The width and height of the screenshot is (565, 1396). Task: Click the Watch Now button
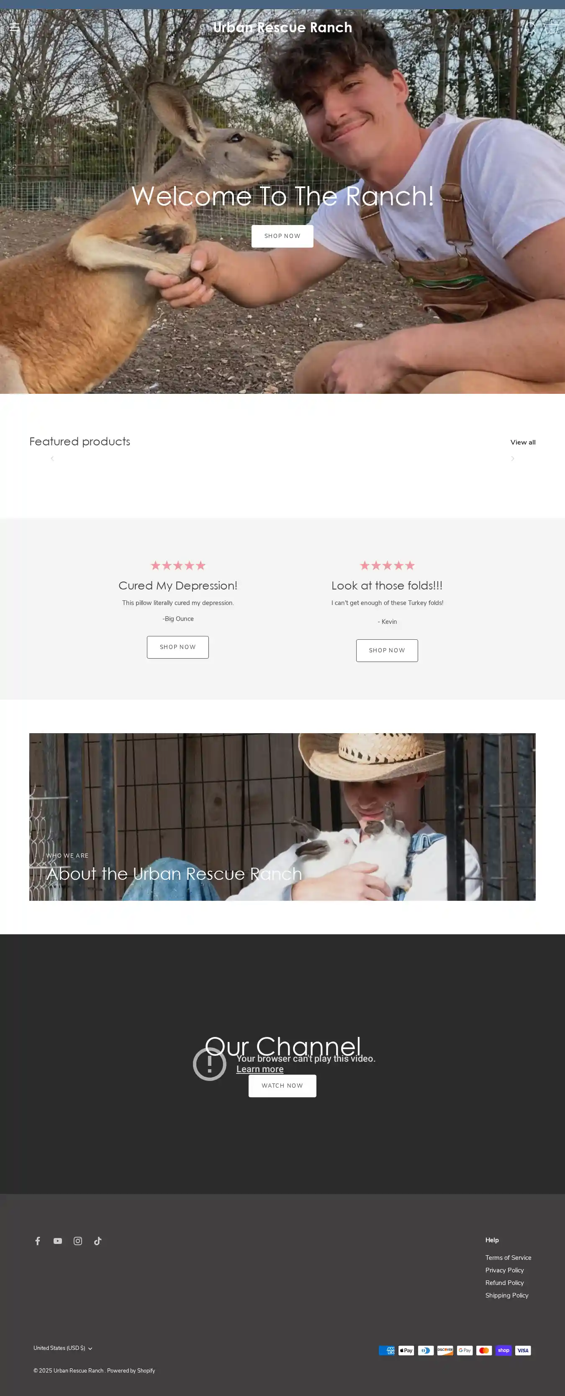click(282, 1086)
